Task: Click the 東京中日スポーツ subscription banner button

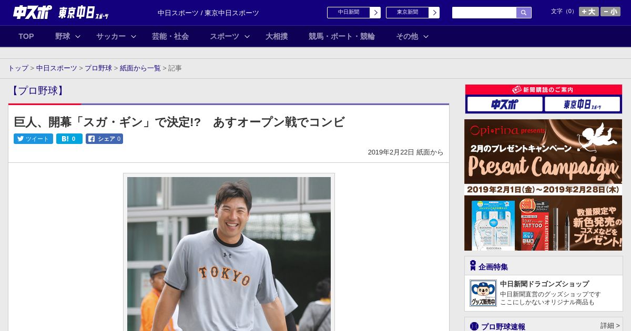Action: [583, 104]
